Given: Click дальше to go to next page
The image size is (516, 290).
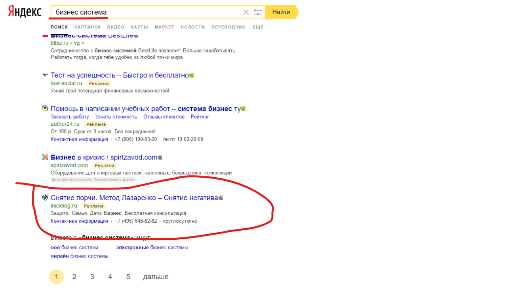Looking at the screenshot, I should [156, 277].
